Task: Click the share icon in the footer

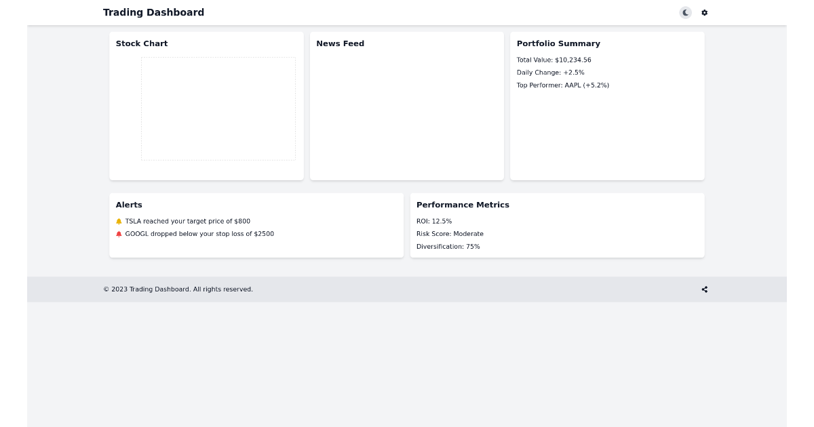Action: click(704, 289)
